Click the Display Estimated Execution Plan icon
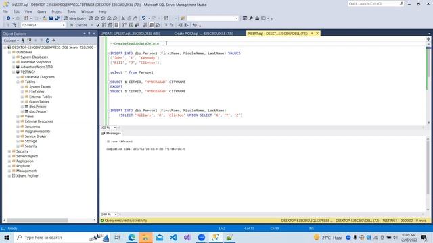433x243 pixels. point(104,25)
